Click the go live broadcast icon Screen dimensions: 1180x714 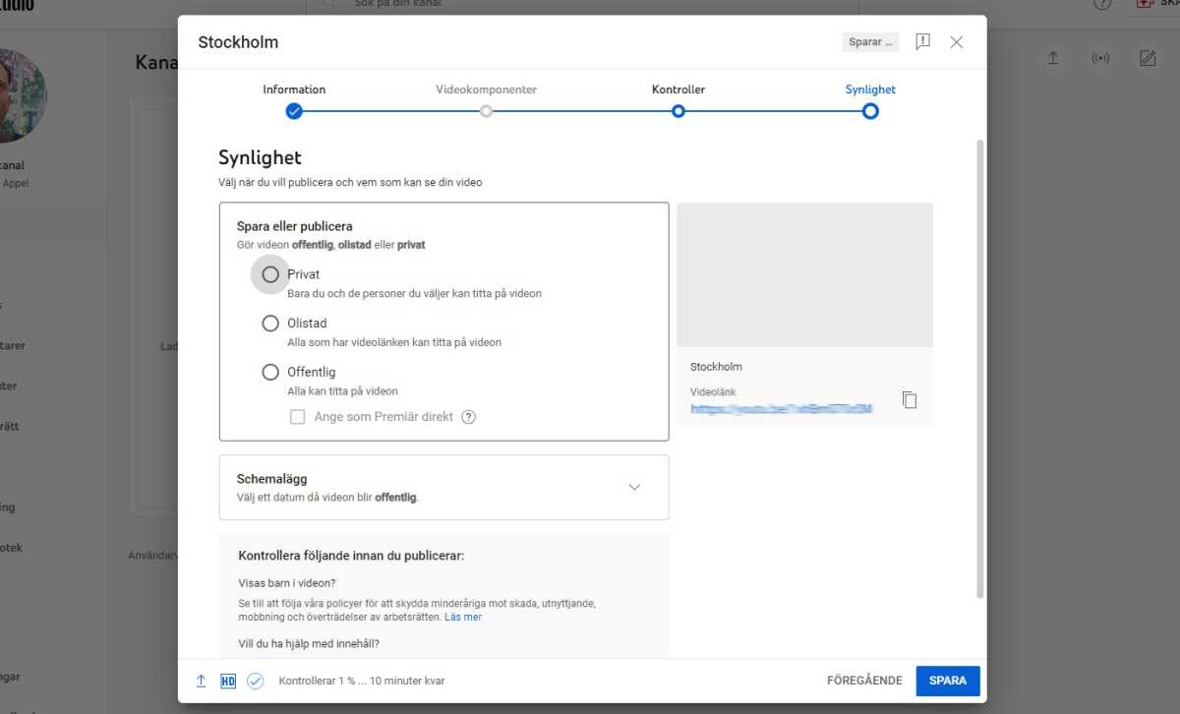[1100, 58]
